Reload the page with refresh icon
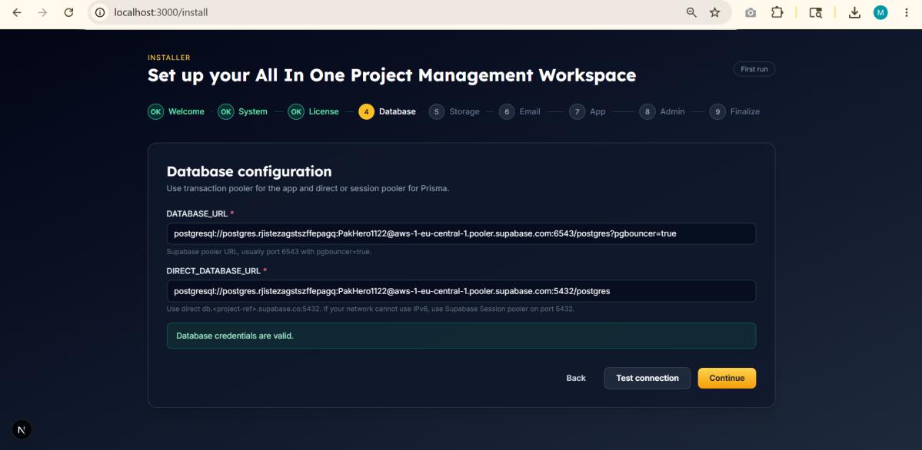 pyautogui.click(x=68, y=12)
